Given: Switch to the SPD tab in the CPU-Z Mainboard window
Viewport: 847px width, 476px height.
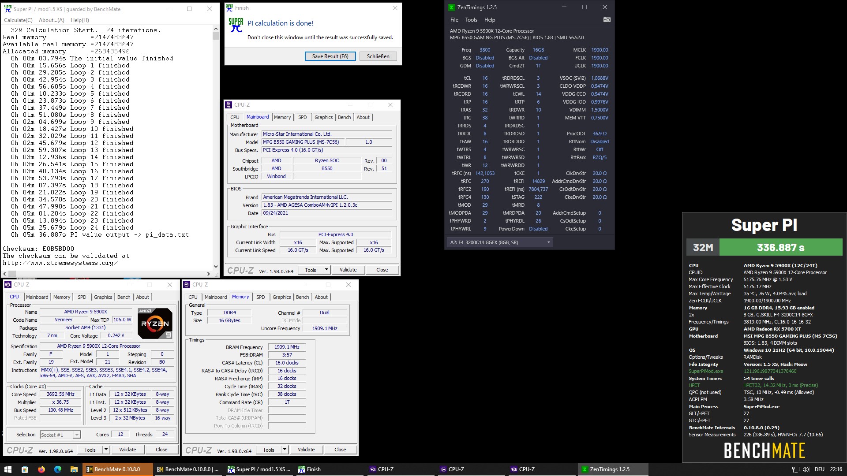Looking at the screenshot, I should point(302,117).
